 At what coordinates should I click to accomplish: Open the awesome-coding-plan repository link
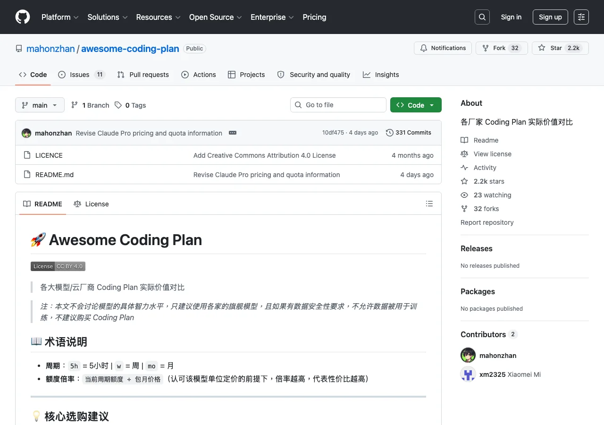click(130, 48)
